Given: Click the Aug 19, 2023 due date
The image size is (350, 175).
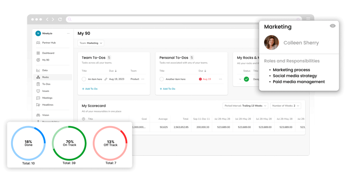Looking at the screenshot, I should pos(117,79).
